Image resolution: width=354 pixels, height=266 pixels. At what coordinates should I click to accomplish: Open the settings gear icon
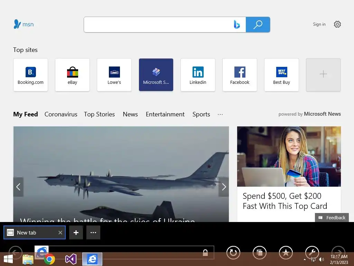(337, 24)
